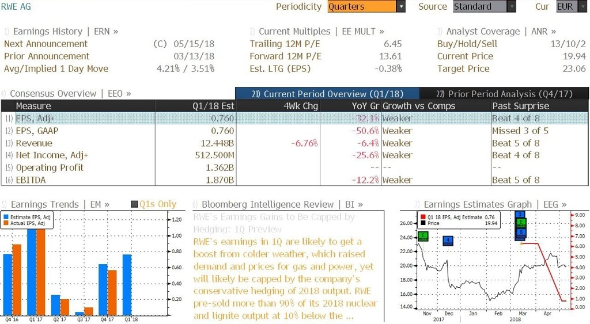Viewport: 590px width, 324px height.
Task: Click the green 'E' earnings marker near November
Action: click(423, 236)
